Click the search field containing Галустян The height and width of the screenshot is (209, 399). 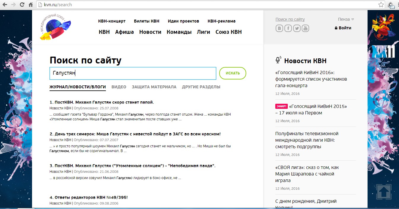(133, 73)
